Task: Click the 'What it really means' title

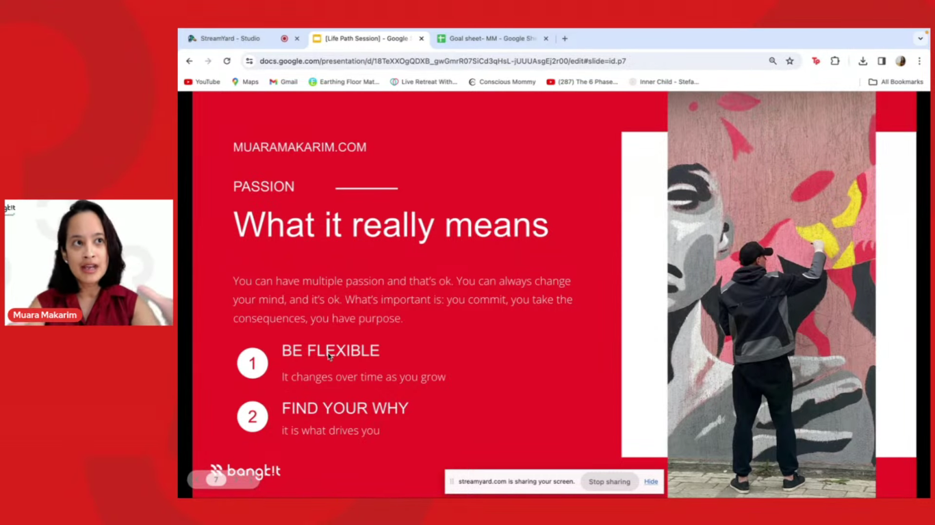Action: [391, 225]
